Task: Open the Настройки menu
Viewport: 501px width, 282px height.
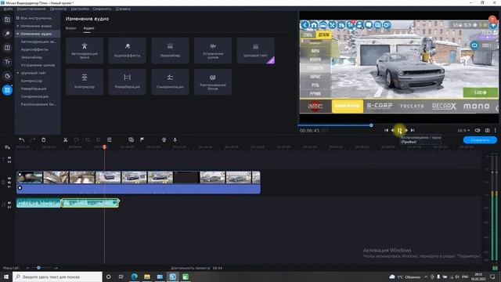Action: (x=80, y=9)
